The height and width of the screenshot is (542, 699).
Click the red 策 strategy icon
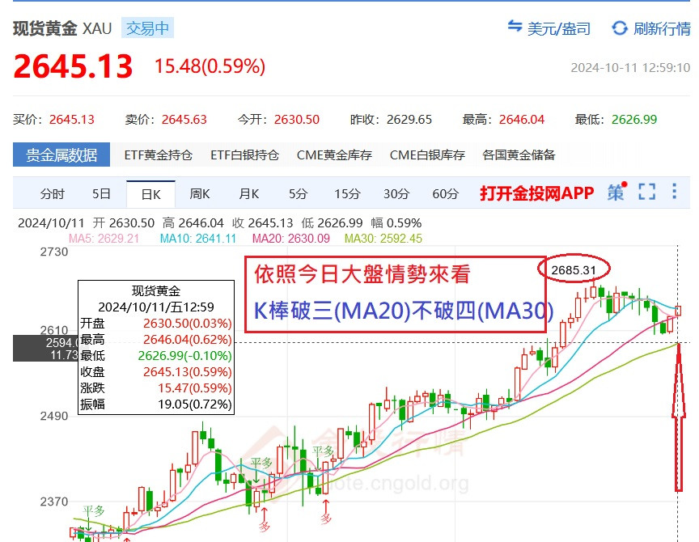point(616,193)
